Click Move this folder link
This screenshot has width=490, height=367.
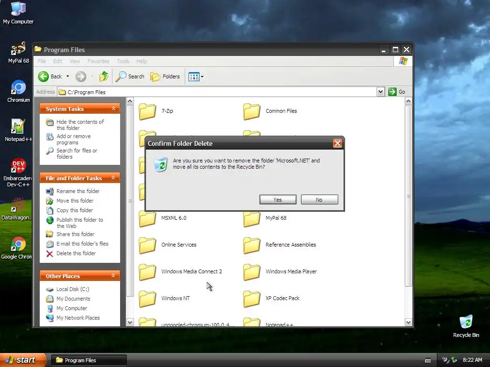point(75,201)
